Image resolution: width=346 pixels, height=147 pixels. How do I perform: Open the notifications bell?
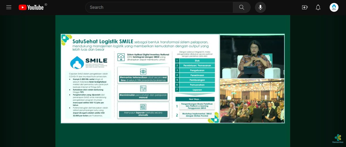click(x=318, y=7)
